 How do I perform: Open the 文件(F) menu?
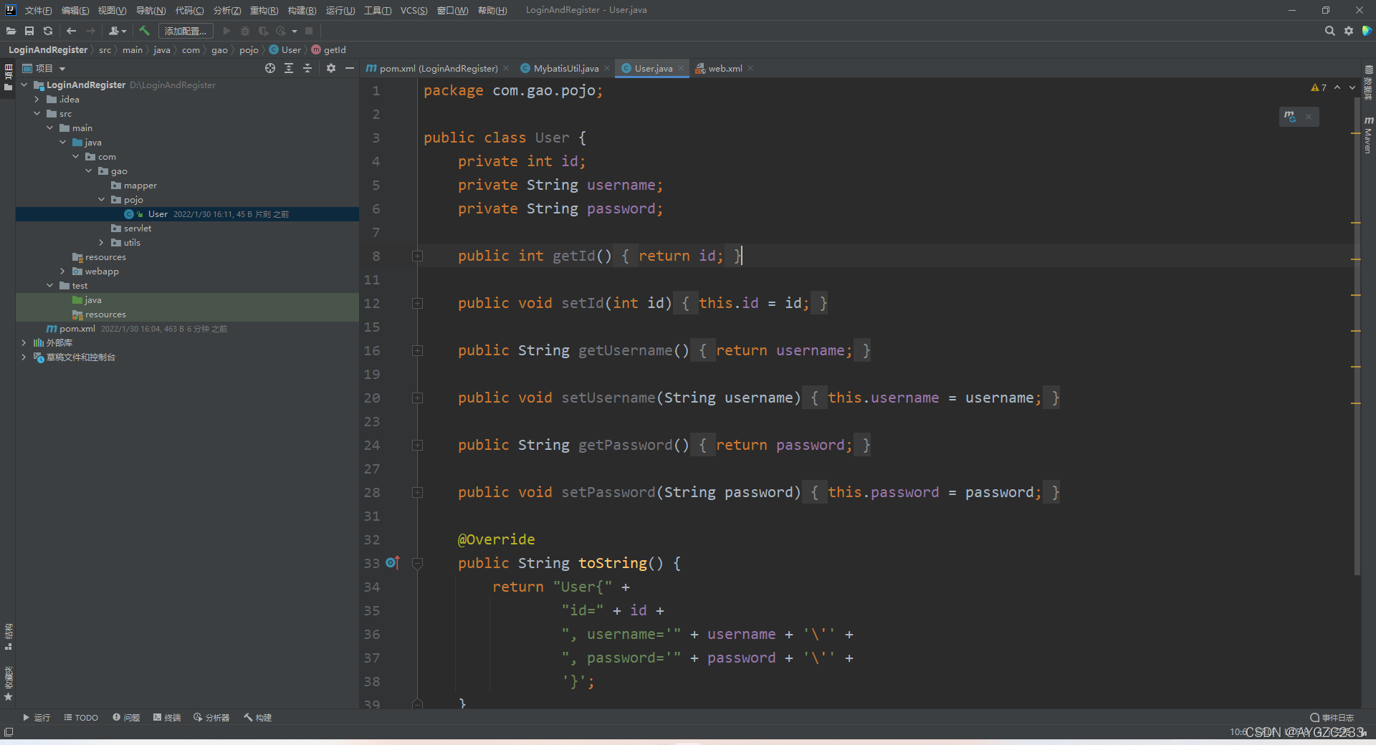38,10
